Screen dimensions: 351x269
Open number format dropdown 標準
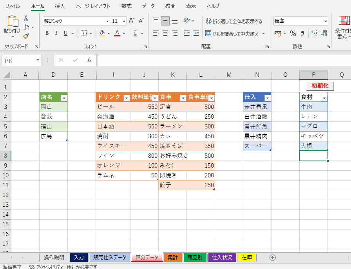click(326, 21)
